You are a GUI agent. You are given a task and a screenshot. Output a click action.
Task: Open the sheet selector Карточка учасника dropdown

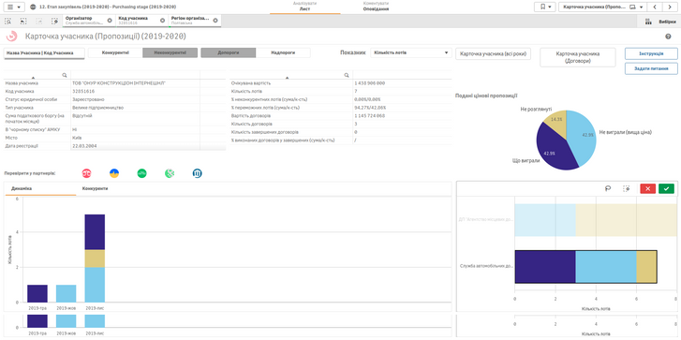point(602,7)
